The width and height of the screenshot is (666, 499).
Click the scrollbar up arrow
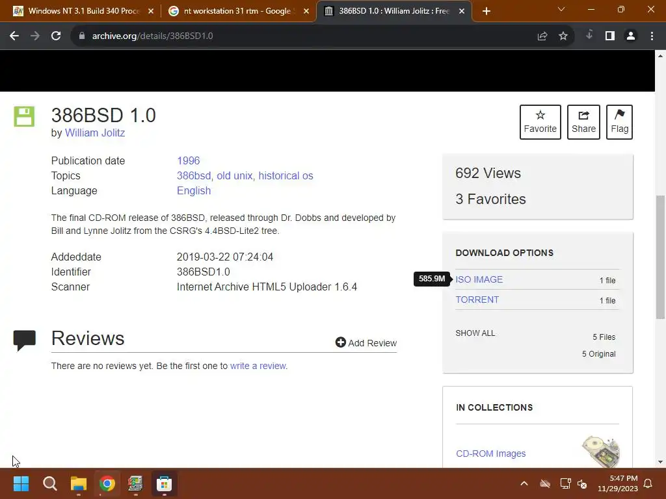(x=660, y=56)
